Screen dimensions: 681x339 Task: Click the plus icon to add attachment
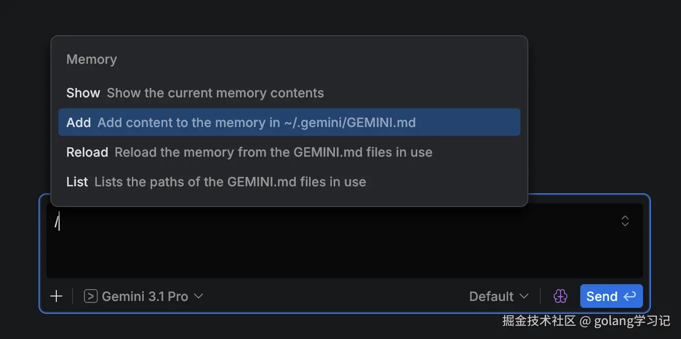tap(57, 296)
